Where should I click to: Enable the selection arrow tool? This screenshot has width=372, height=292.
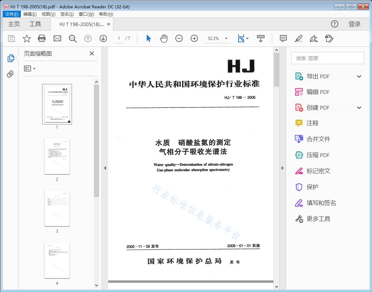(x=148, y=38)
